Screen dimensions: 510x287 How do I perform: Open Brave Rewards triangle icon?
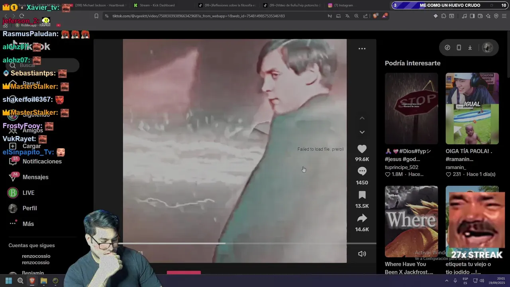click(x=385, y=16)
